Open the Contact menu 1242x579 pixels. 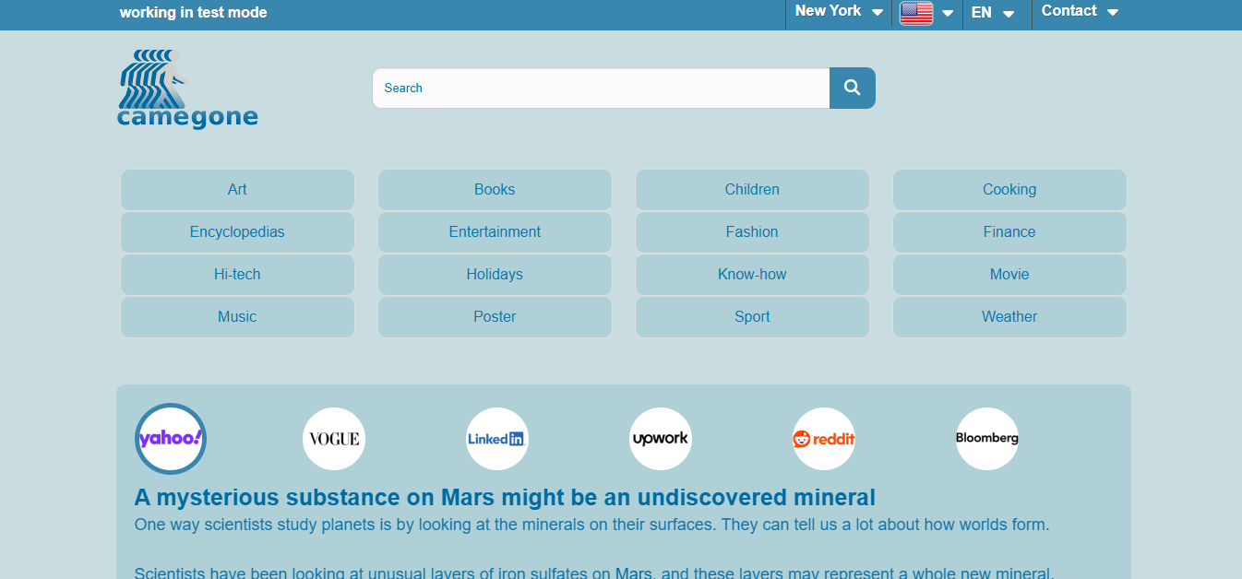pyautogui.click(x=1079, y=12)
